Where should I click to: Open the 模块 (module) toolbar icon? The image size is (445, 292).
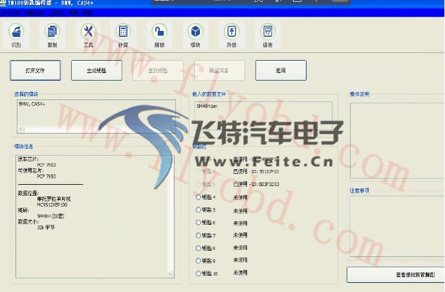point(195,35)
